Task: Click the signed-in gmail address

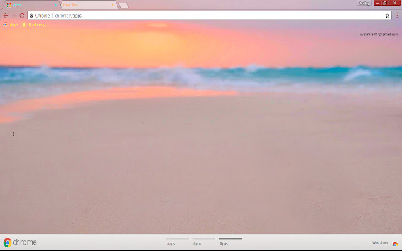Action: point(379,34)
